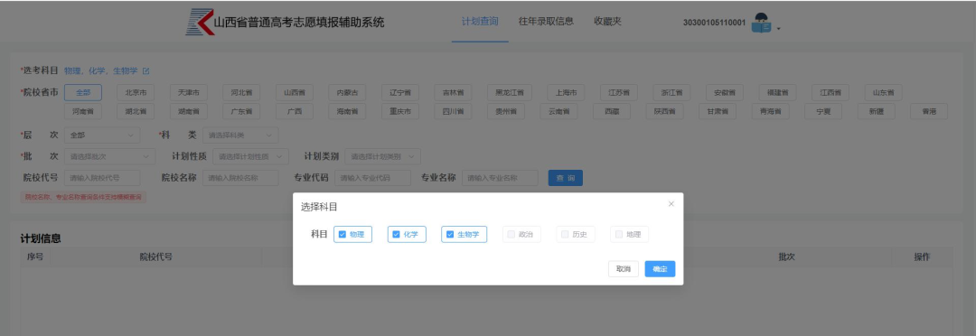Focus the 专业名称 input field

coord(500,178)
